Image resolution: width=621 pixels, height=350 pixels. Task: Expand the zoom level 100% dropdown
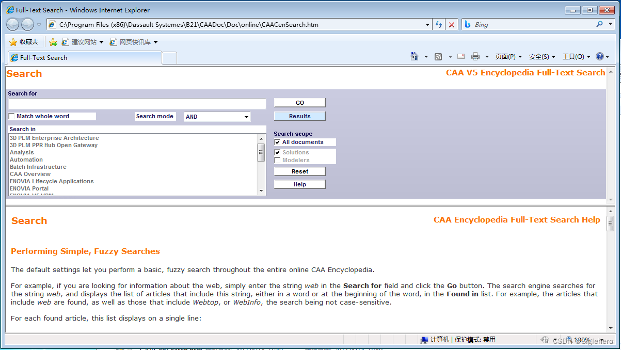pos(595,340)
